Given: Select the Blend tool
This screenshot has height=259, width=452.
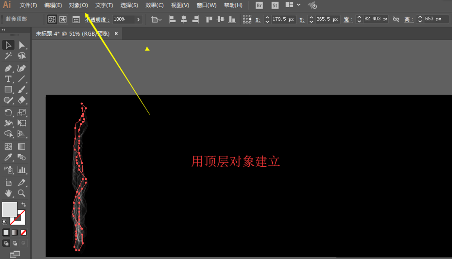Looking at the screenshot, I should 22,157.
